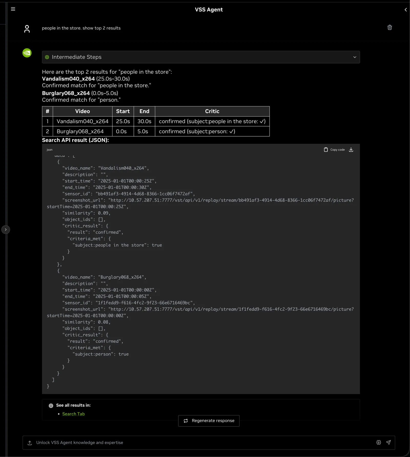The image size is (410, 457).
Task: Click the similarity 0.09 line
Action: click(x=86, y=213)
